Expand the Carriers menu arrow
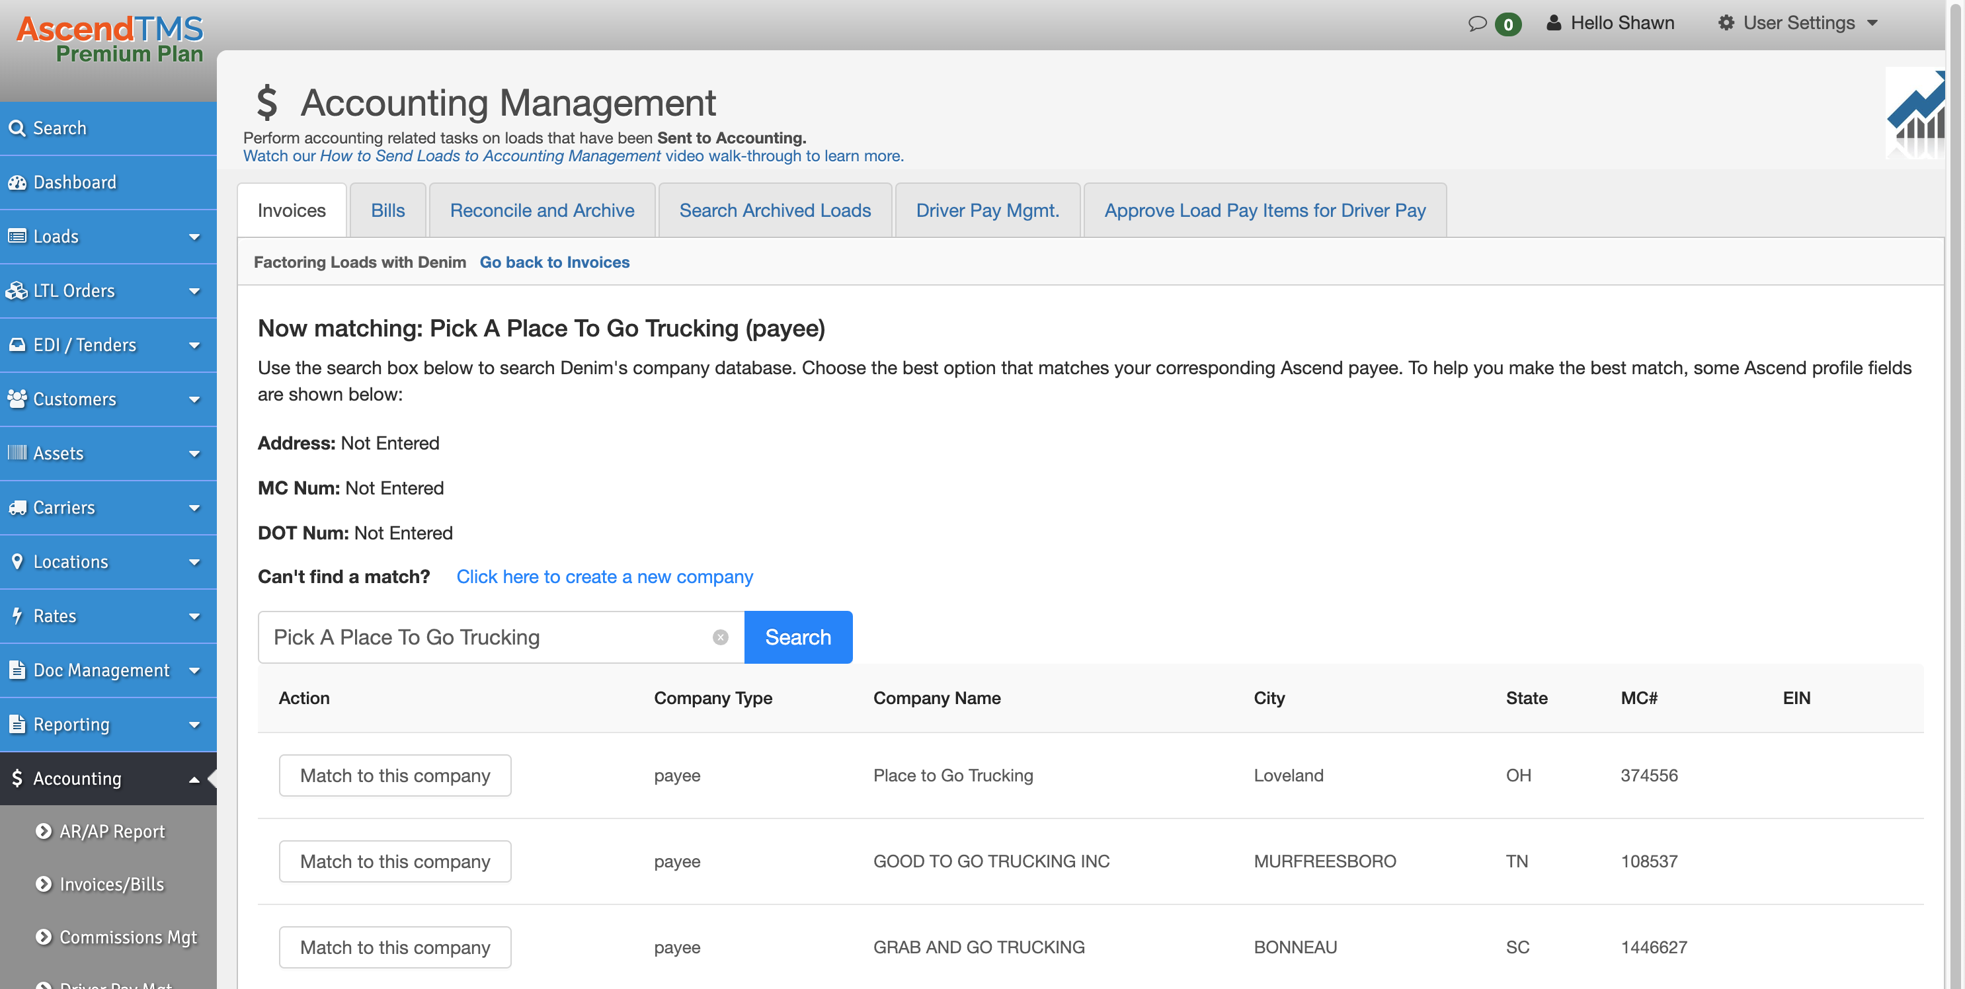 tap(194, 507)
